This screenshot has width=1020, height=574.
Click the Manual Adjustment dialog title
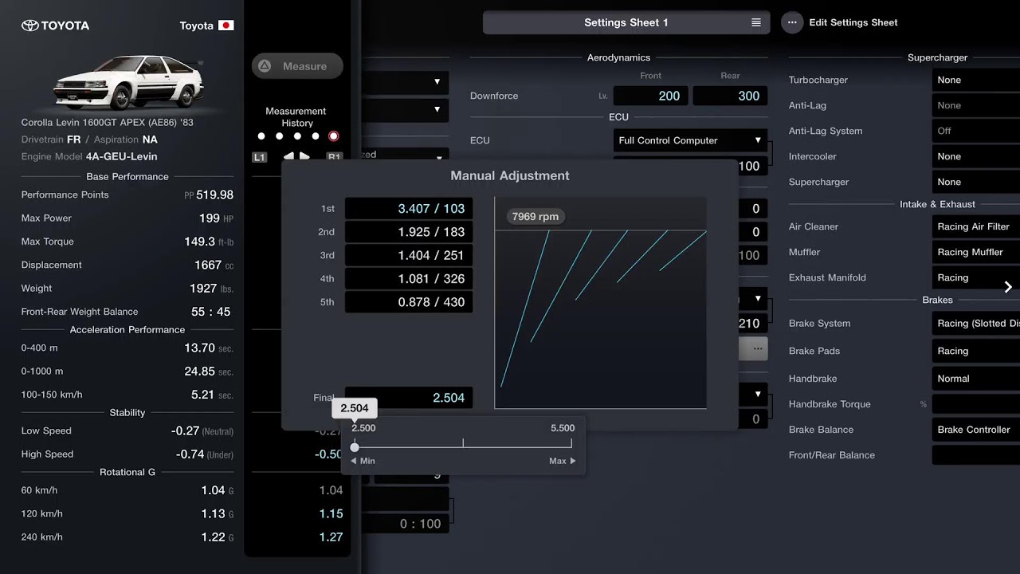[510, 175]
